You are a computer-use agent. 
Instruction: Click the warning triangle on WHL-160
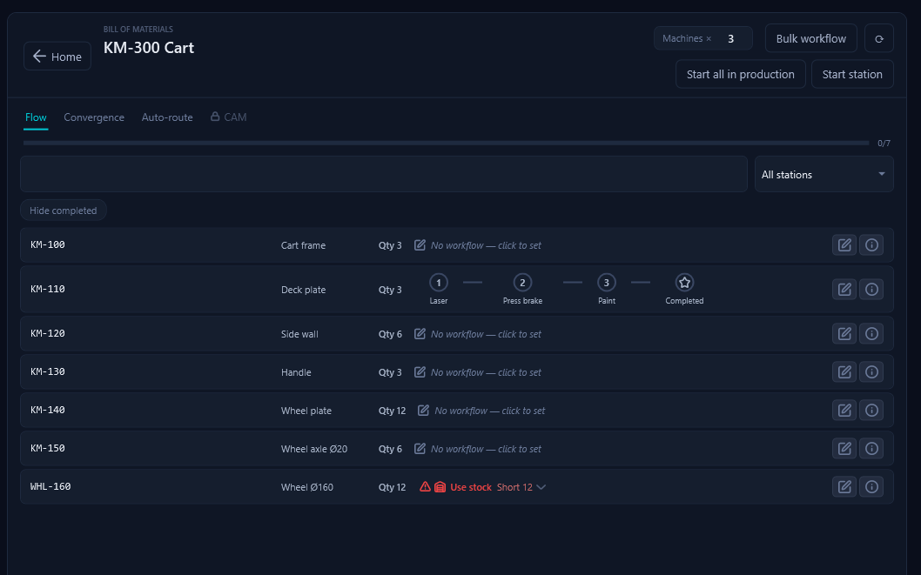coord(425,486)
